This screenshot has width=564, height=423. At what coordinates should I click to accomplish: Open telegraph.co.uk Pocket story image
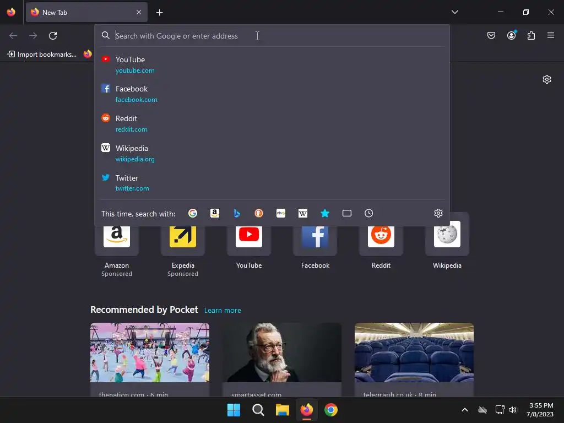click(414, 352)
